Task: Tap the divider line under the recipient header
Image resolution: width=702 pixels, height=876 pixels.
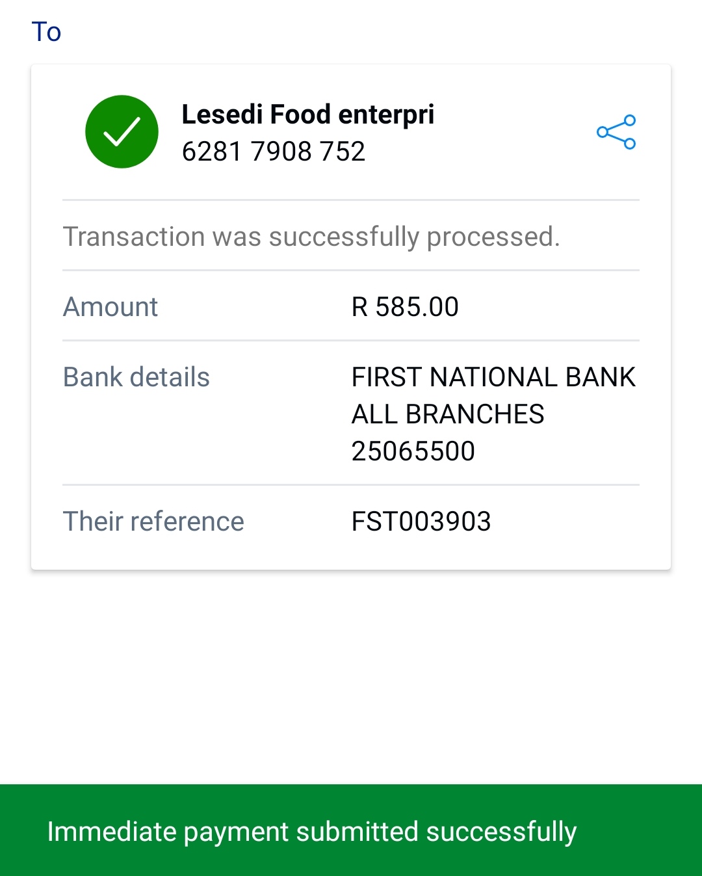Action: click(351, 200)
